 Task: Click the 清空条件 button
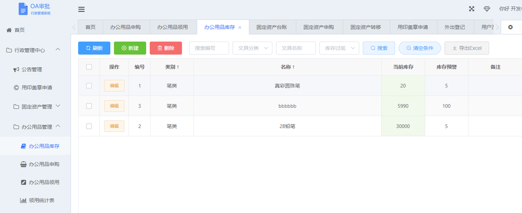coord(420,48)
